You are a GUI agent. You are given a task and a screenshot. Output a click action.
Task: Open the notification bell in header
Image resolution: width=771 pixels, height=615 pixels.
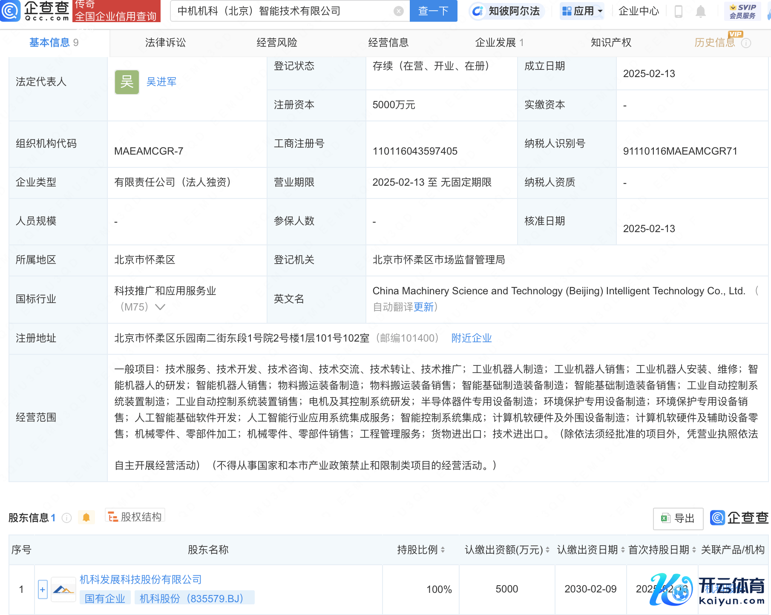tap(700, 11)
